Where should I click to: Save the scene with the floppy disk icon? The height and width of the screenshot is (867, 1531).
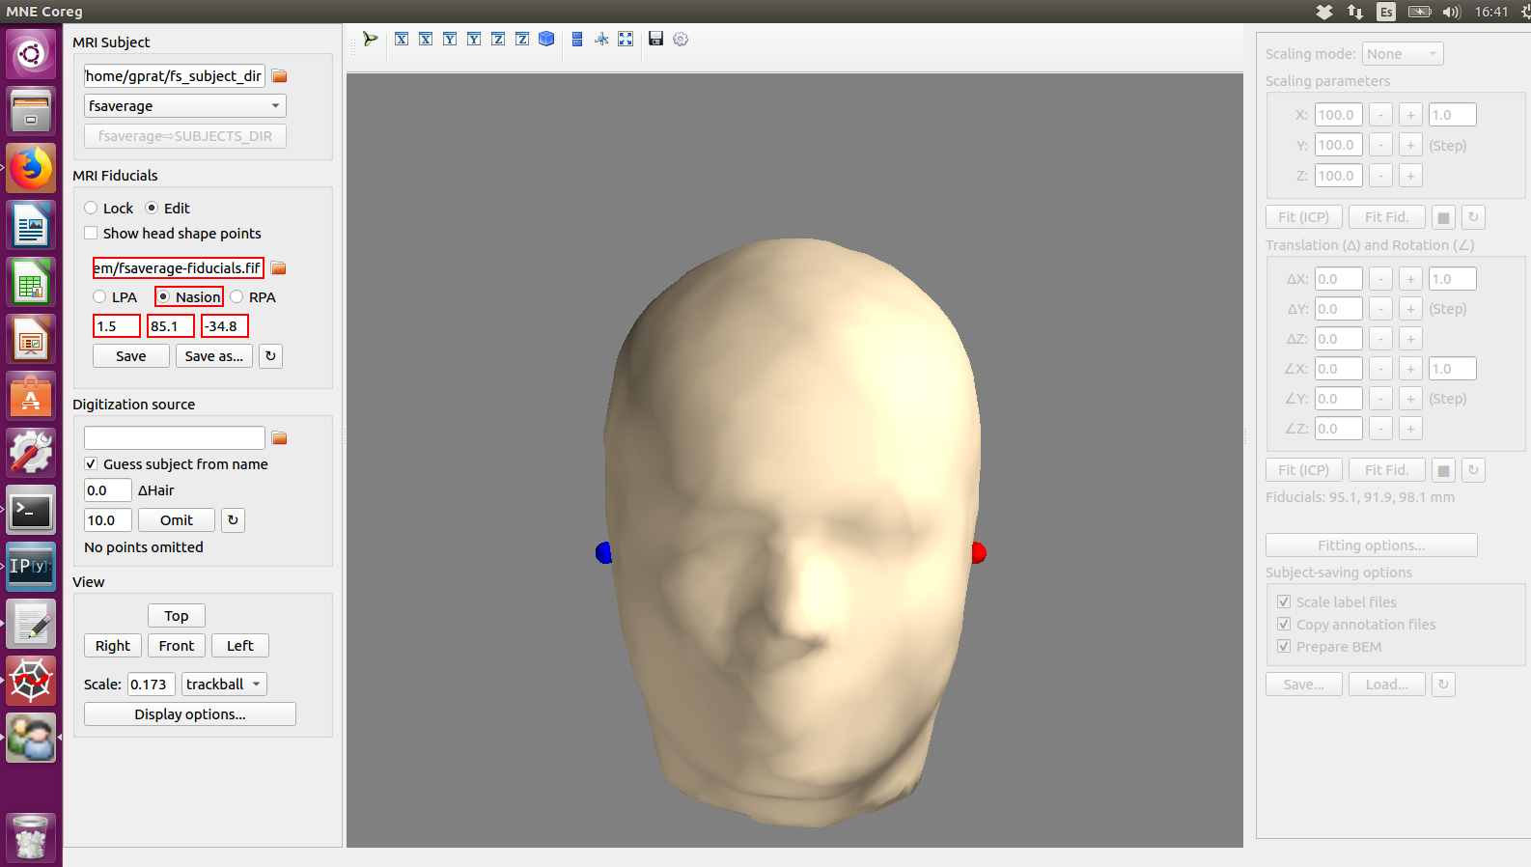656,39
